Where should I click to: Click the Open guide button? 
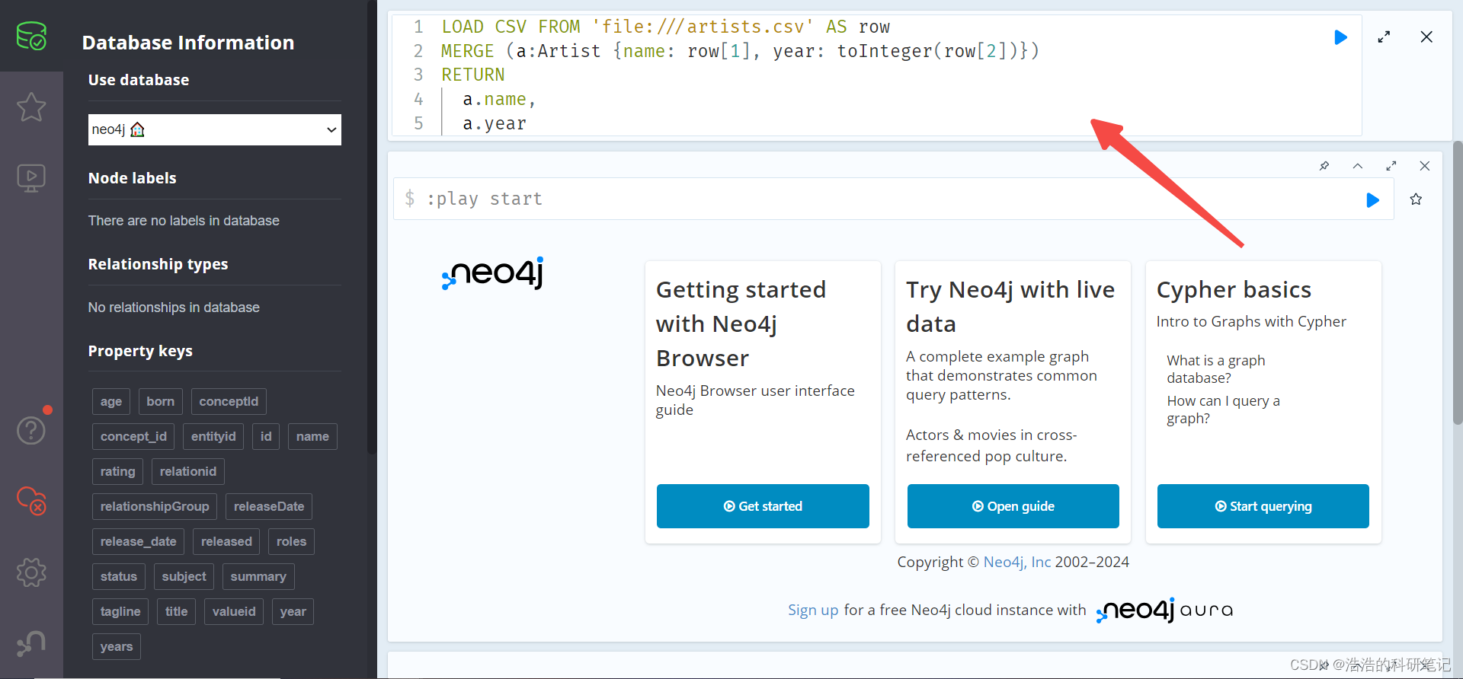1013,506
